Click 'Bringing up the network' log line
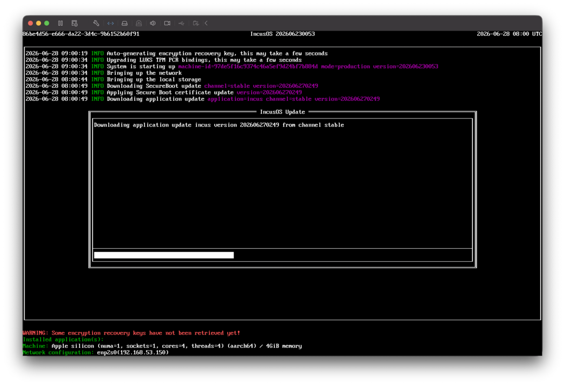Screen dimensions: 565x386 point(104,73)
